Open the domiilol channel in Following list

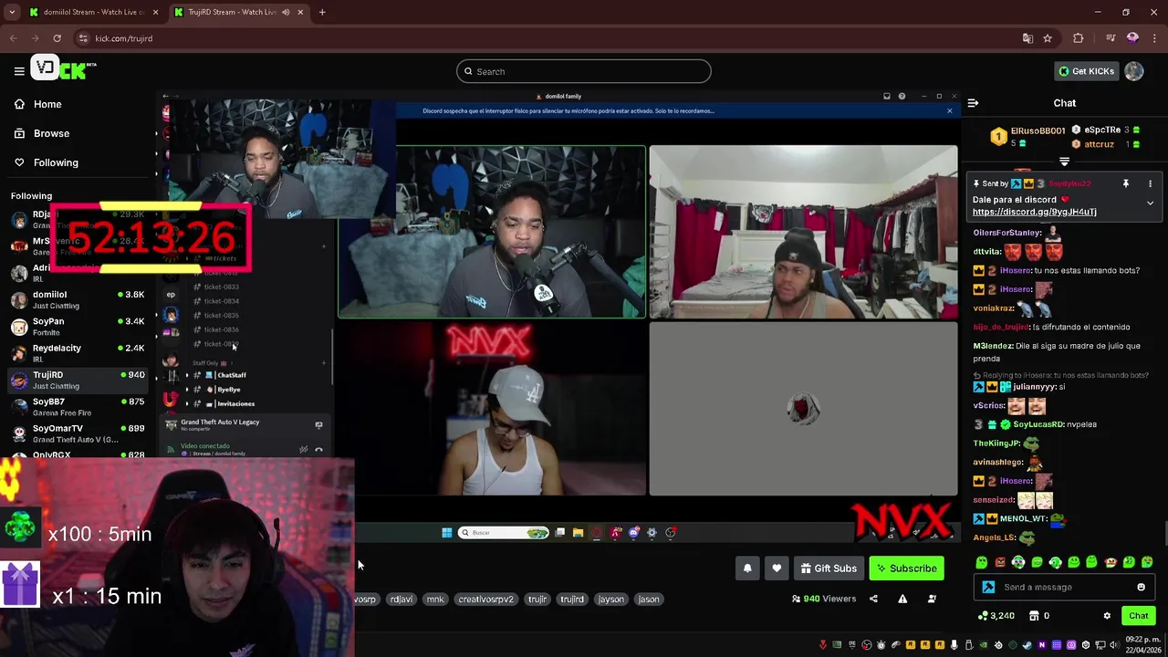coord(78,299)
